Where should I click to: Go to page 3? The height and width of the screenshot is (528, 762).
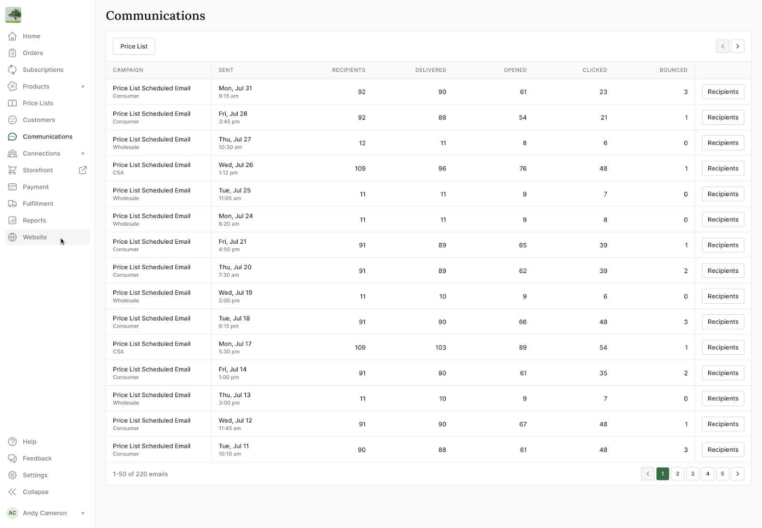click(x=692, y=474)
